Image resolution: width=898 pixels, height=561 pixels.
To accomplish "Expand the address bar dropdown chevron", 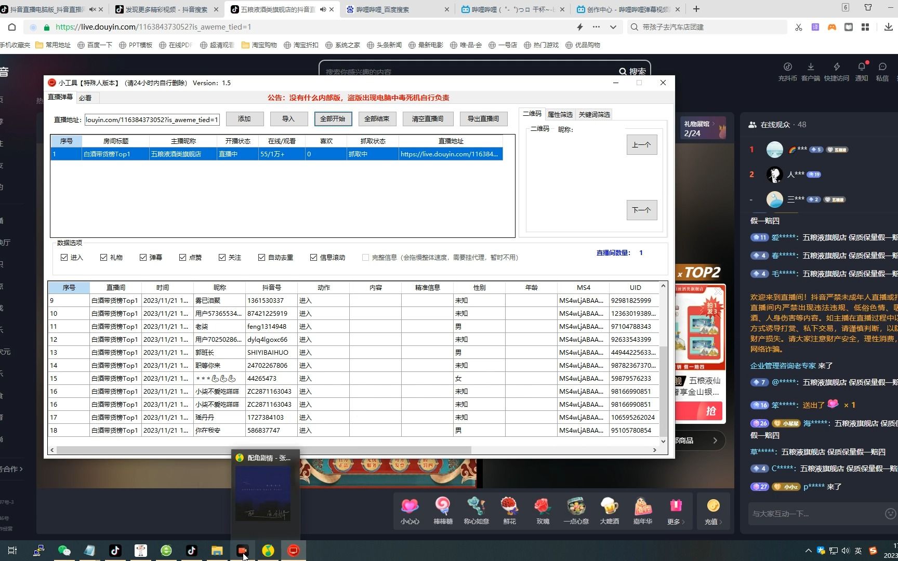I will 613,27.
